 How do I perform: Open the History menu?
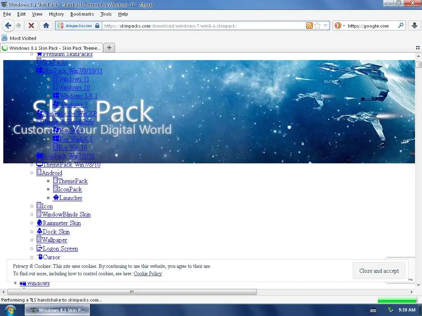(x=56, y=14)
